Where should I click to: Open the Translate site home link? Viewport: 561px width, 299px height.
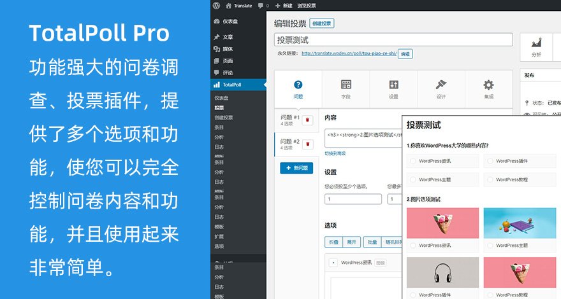[x=238, y=6]
